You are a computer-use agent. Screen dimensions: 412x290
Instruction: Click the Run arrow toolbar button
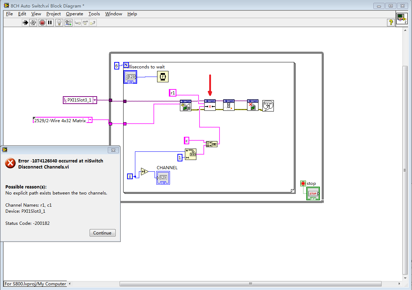click(x=25, y=23)
